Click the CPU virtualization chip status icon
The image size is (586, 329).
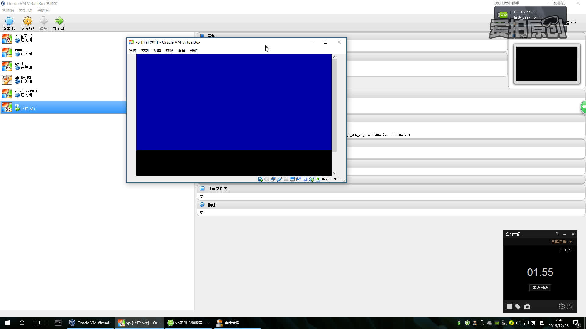[305, 179]
